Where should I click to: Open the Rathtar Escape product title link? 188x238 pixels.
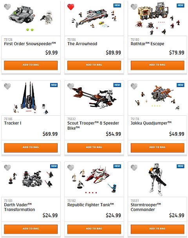tap(147, 44)
